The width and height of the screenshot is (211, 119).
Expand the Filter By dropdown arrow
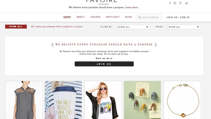[x=147, y=27]
